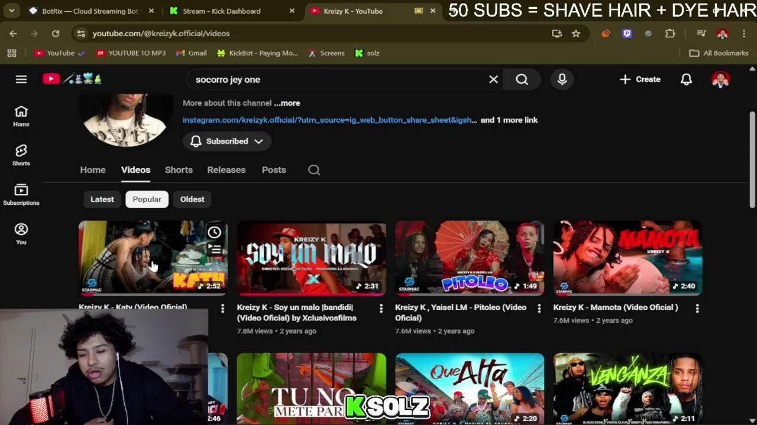
Task: Click the browser address bar URL
Action: point(161,34)
